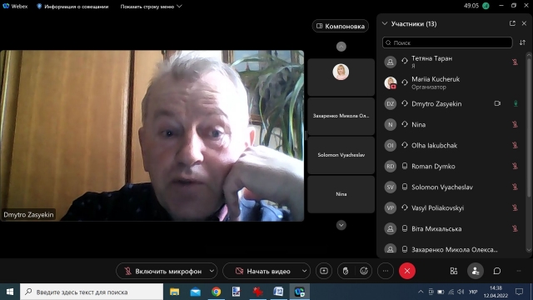Open File Explorer from taskbar
The width and height of the screenshot is (533, 300).
(x=174, y=292)
